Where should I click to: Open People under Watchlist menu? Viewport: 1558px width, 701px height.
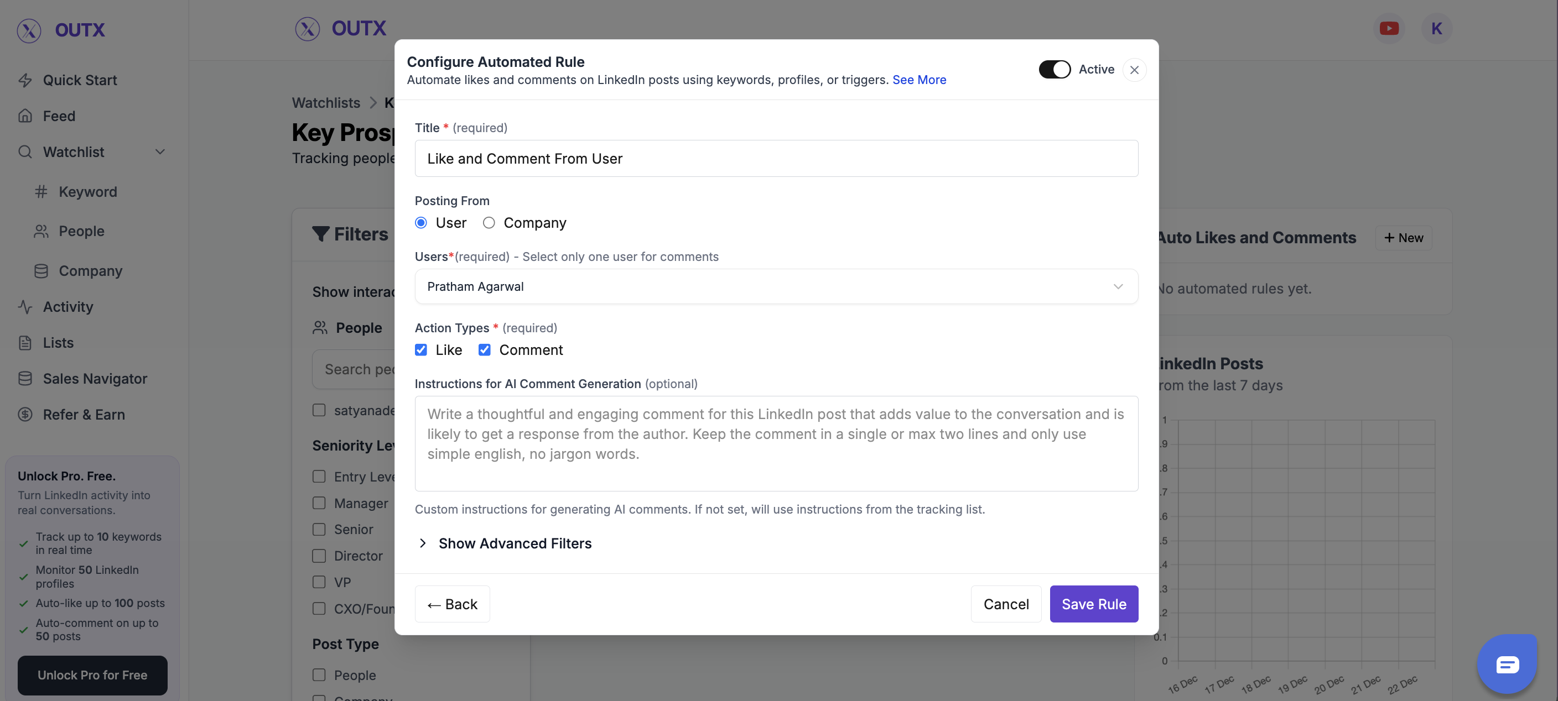(81, 232)
